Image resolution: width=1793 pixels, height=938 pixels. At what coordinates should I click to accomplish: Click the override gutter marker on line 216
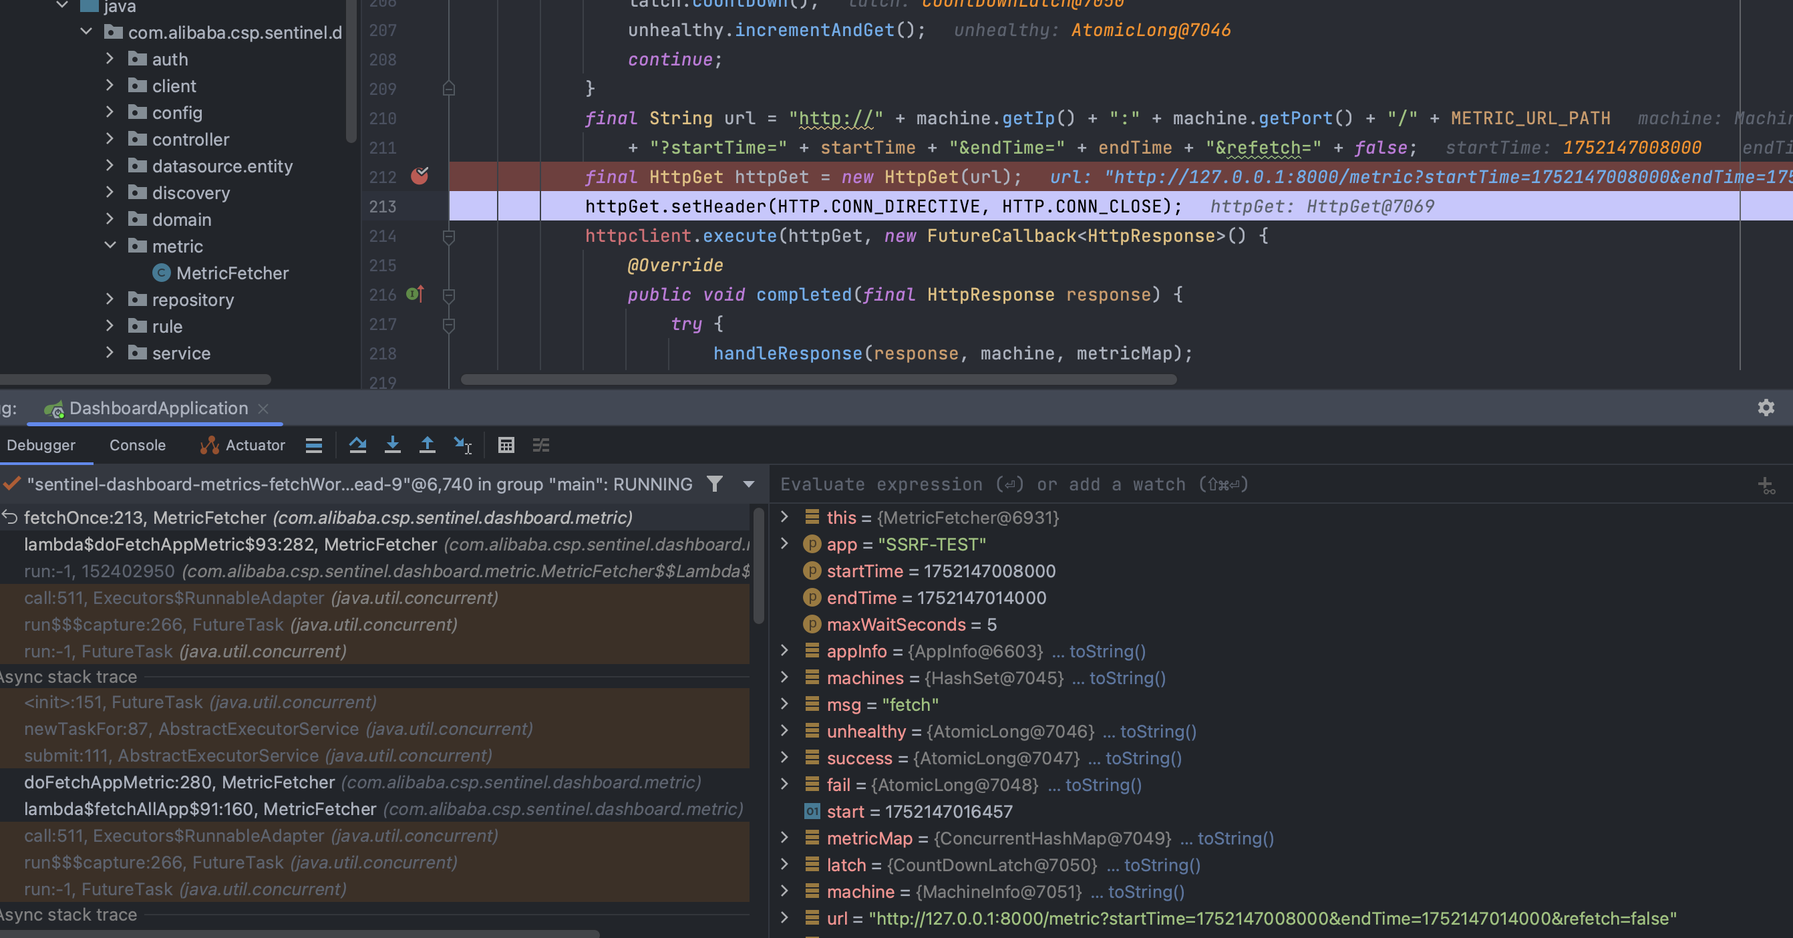tap(415, 295)
